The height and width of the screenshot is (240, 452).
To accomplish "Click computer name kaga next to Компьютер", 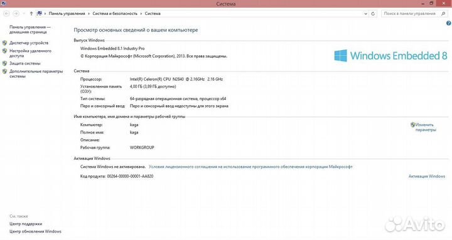I will 134,125.
